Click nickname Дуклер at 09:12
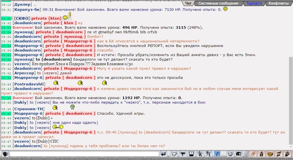The image size is (293, 160). [x=22, y=5]
